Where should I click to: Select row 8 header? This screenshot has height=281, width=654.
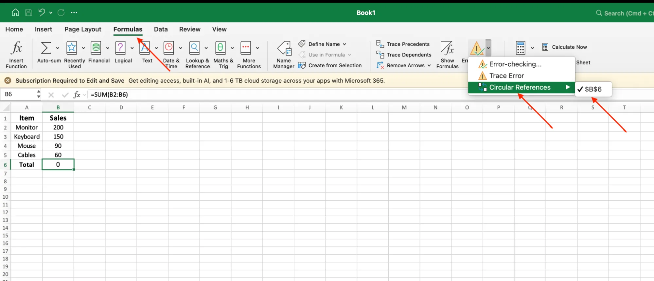coord(5,181)
